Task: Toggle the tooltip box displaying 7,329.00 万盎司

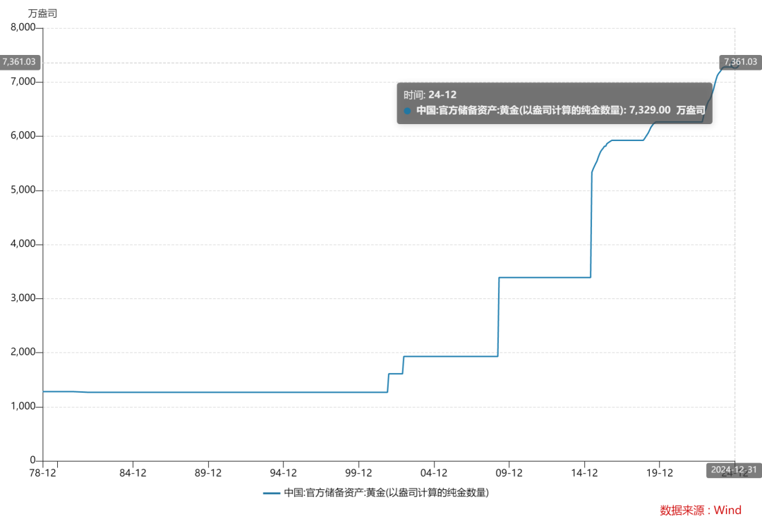Action: (x=554, y=102)
